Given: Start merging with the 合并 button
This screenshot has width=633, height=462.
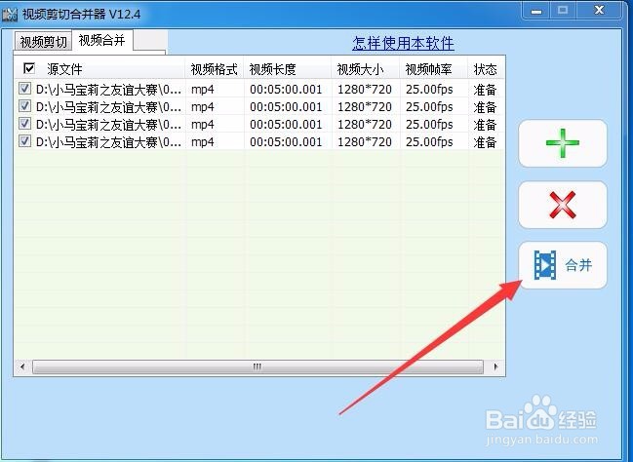Looking at the screenshot, I should tap(563, 265).
